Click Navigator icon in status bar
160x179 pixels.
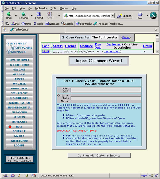click(5, 175)
